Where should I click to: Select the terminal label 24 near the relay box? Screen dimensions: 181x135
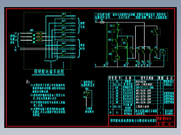tap(155, 57)
